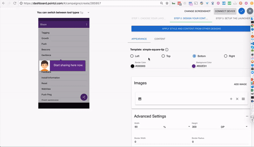Remove the image row with the X icon
254x147 pixels.
point(237,99)
